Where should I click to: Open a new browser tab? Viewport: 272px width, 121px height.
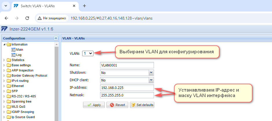[84, 6]
